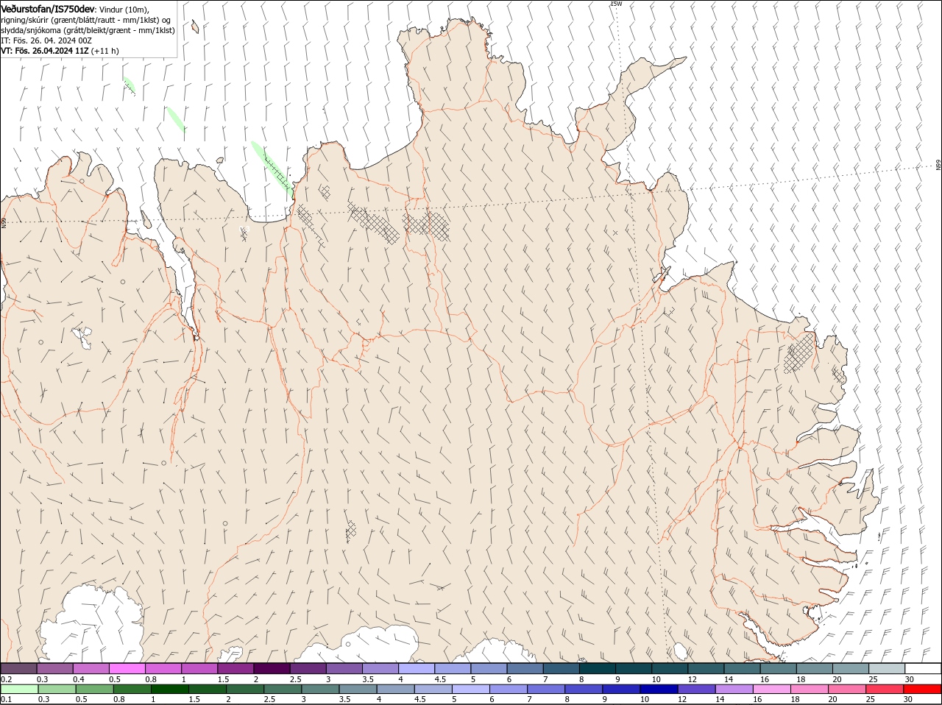The height and width of the screenshot is (705, 942).
Task: Click the lower legend value 6
Action: 492,699
